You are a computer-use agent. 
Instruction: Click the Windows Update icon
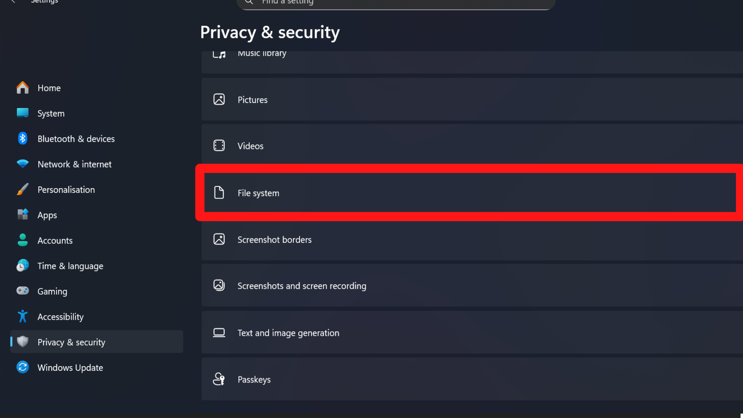(22, 367)
